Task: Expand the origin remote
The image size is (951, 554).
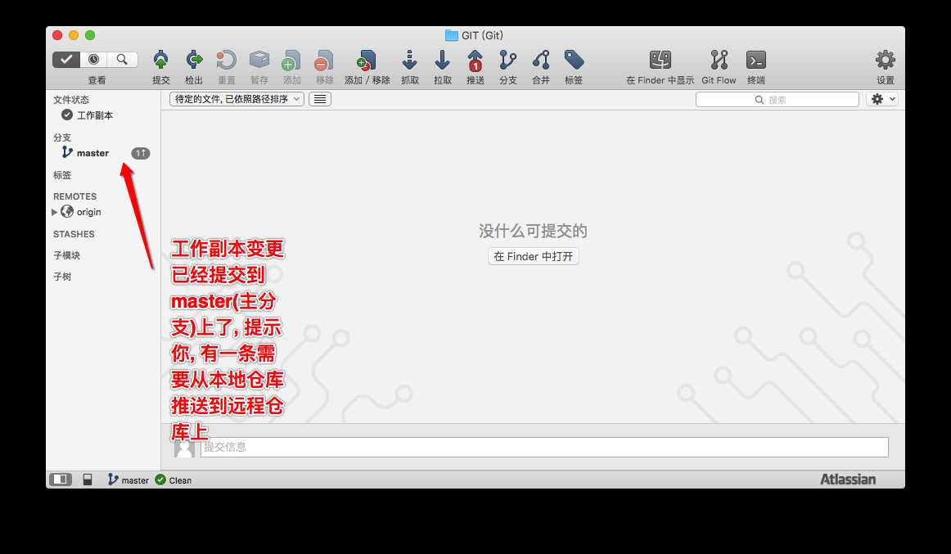Action: click(x=55, y=212)
